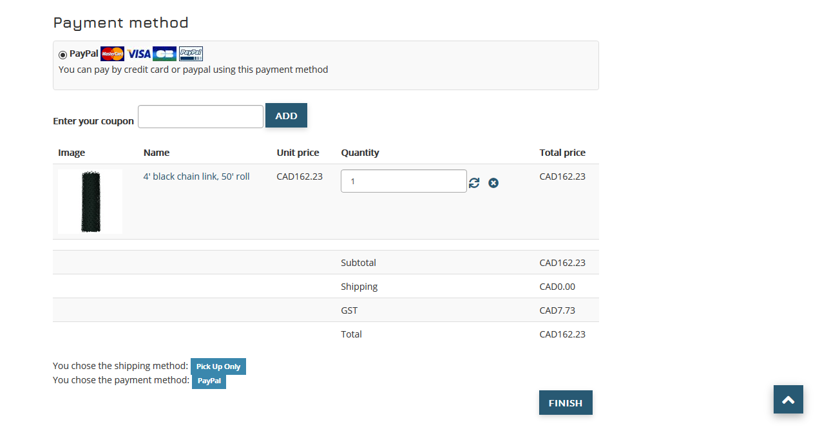This screenshot has height=447, width=840.
Task: Click the Pick Up Only shipping badge
Action: coord(218,366)
